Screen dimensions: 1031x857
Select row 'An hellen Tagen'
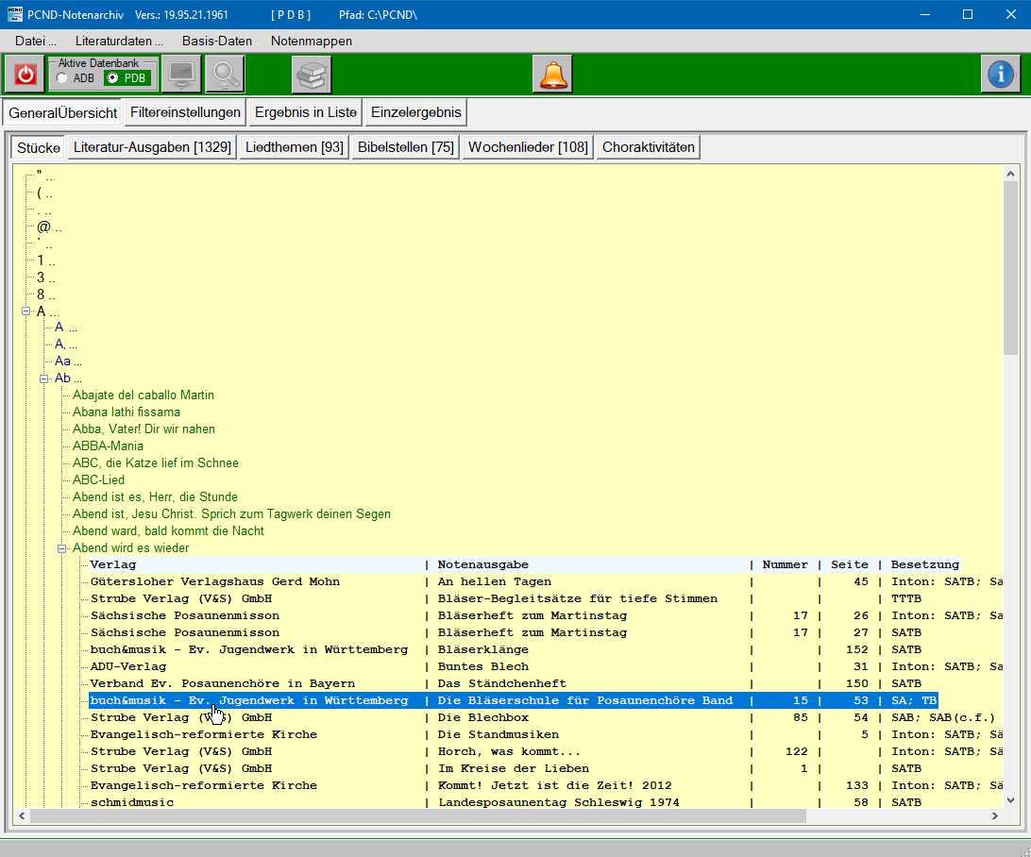[x=546, y=581]
